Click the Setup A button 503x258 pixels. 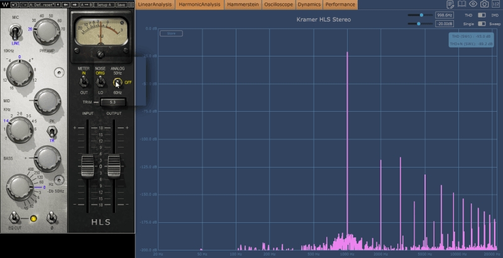pos(104,4)
